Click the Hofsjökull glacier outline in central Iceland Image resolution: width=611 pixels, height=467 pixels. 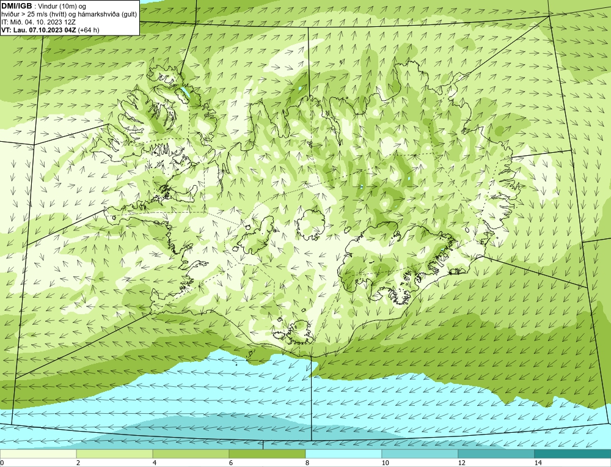tap(310, 224)
